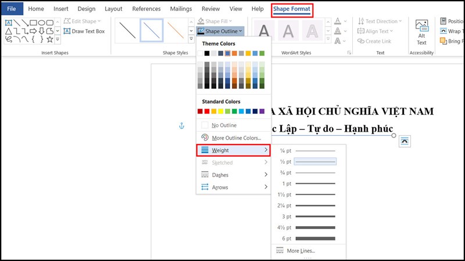Image resolution: width=465 pixels, height=261 pixels.
Task: Open the Edit Shape dropdown
Action: click(x=82, y=21)
